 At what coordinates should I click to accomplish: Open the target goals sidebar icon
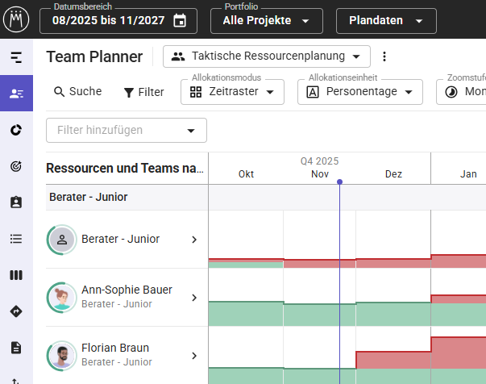pyautogui.click(x=16, y=166)
